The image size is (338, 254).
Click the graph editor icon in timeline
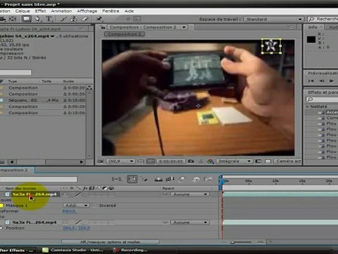[208, 179]
